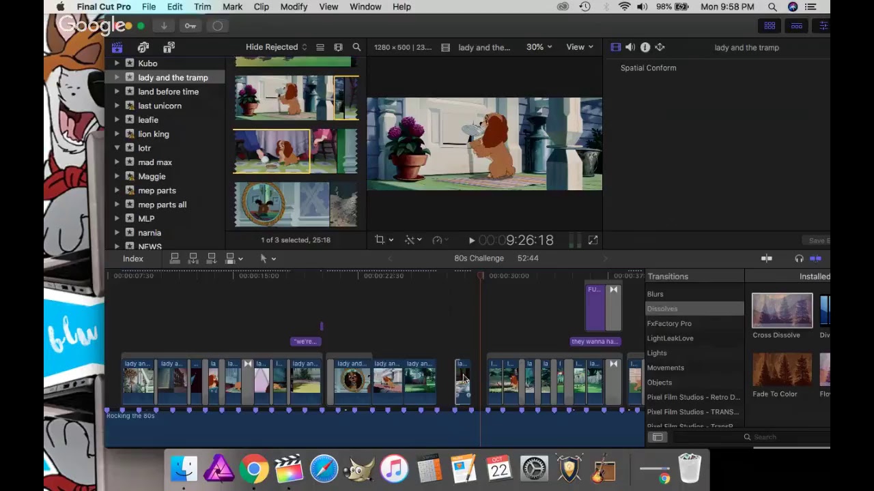The height and width of the screenshot is (491, 874).
Task: Expand the lion king event
Action: (117, 134)
